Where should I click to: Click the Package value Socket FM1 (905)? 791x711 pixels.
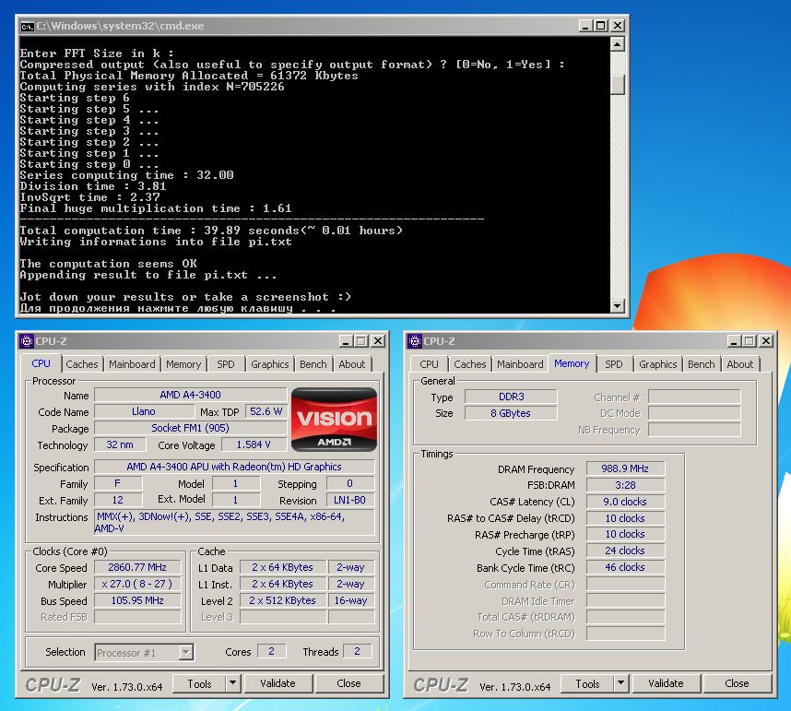pos(190,428)
